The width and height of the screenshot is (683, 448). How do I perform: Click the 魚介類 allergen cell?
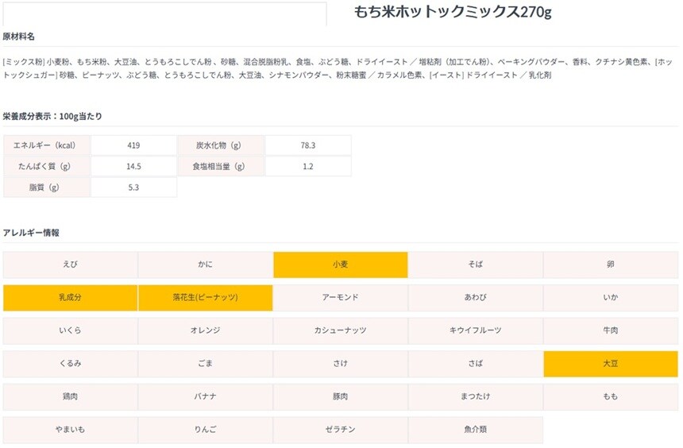[475, 430]
